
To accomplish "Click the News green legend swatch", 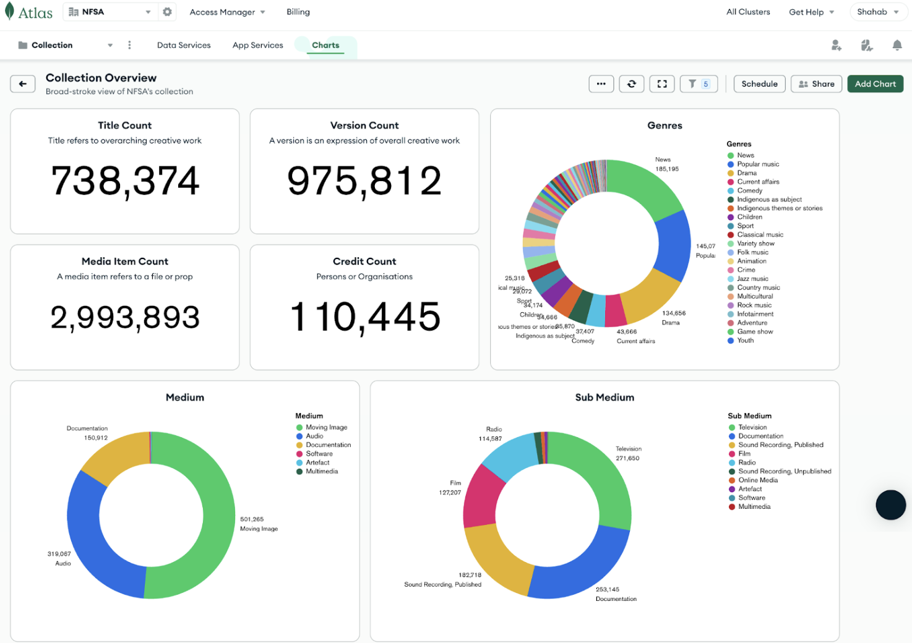I will (731, 155).
